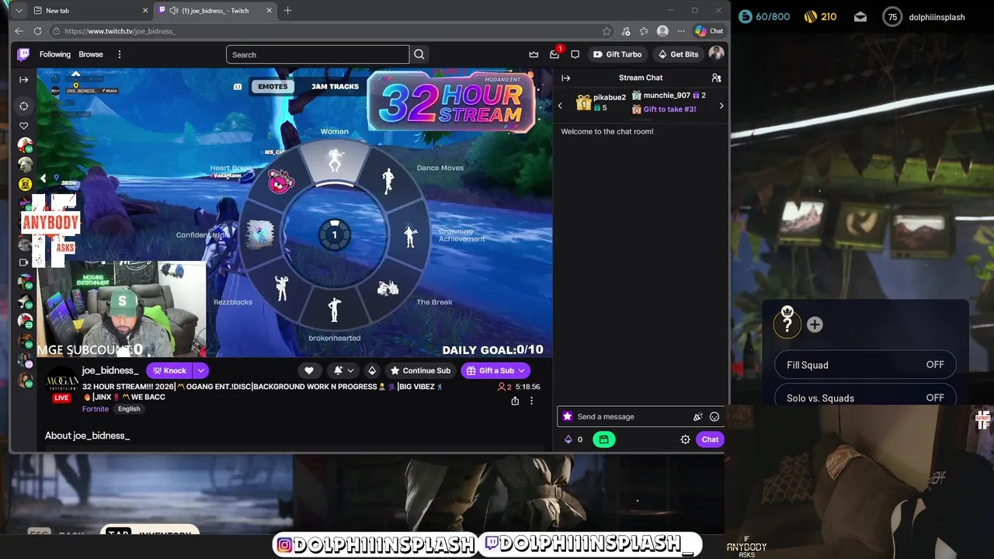This screenshot has height=559, width=994.
Task: Open a new browser tab with plus
Action: click(288, 10)
